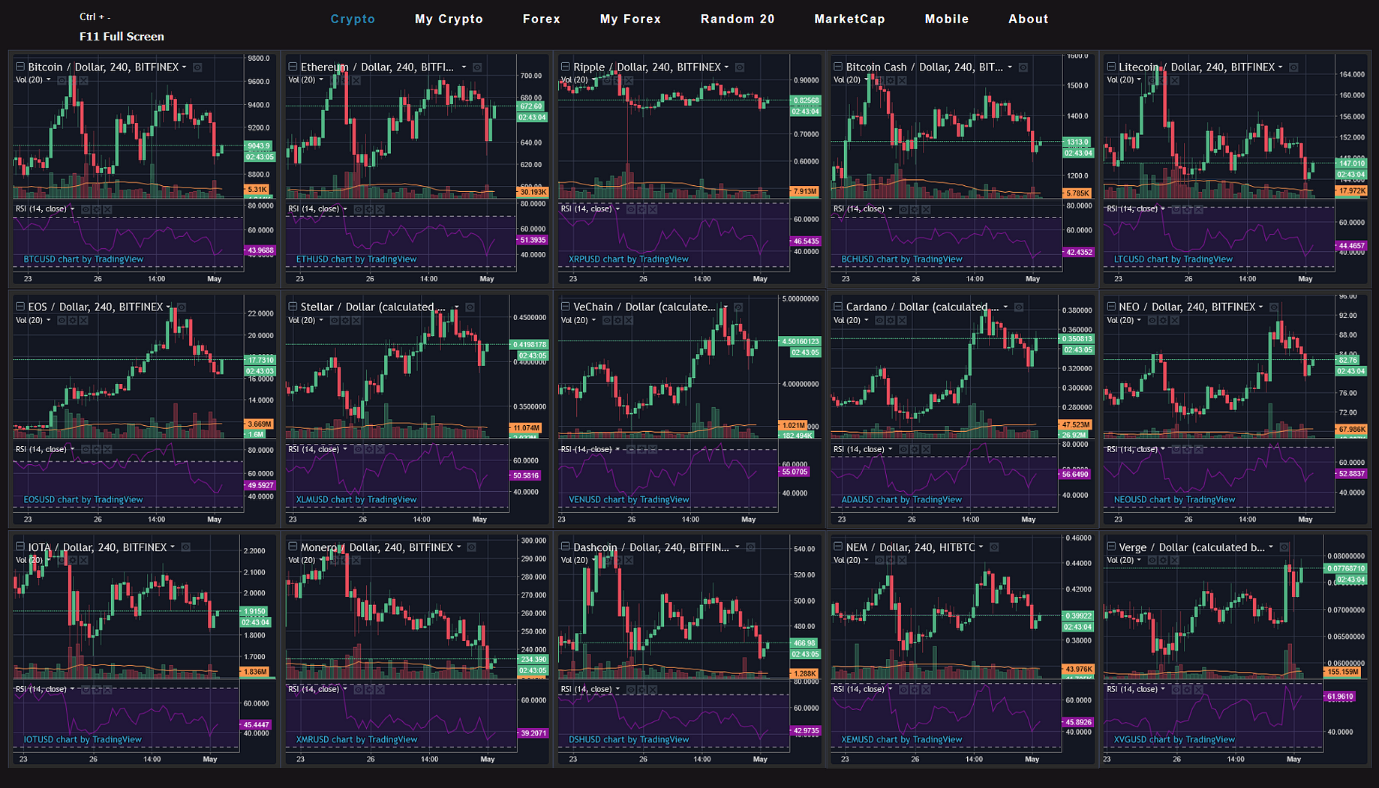Hide the Volume indicator in the Bitcoin chart
The height and width of the screenshot is (788, 1379).
pos(62,80)
